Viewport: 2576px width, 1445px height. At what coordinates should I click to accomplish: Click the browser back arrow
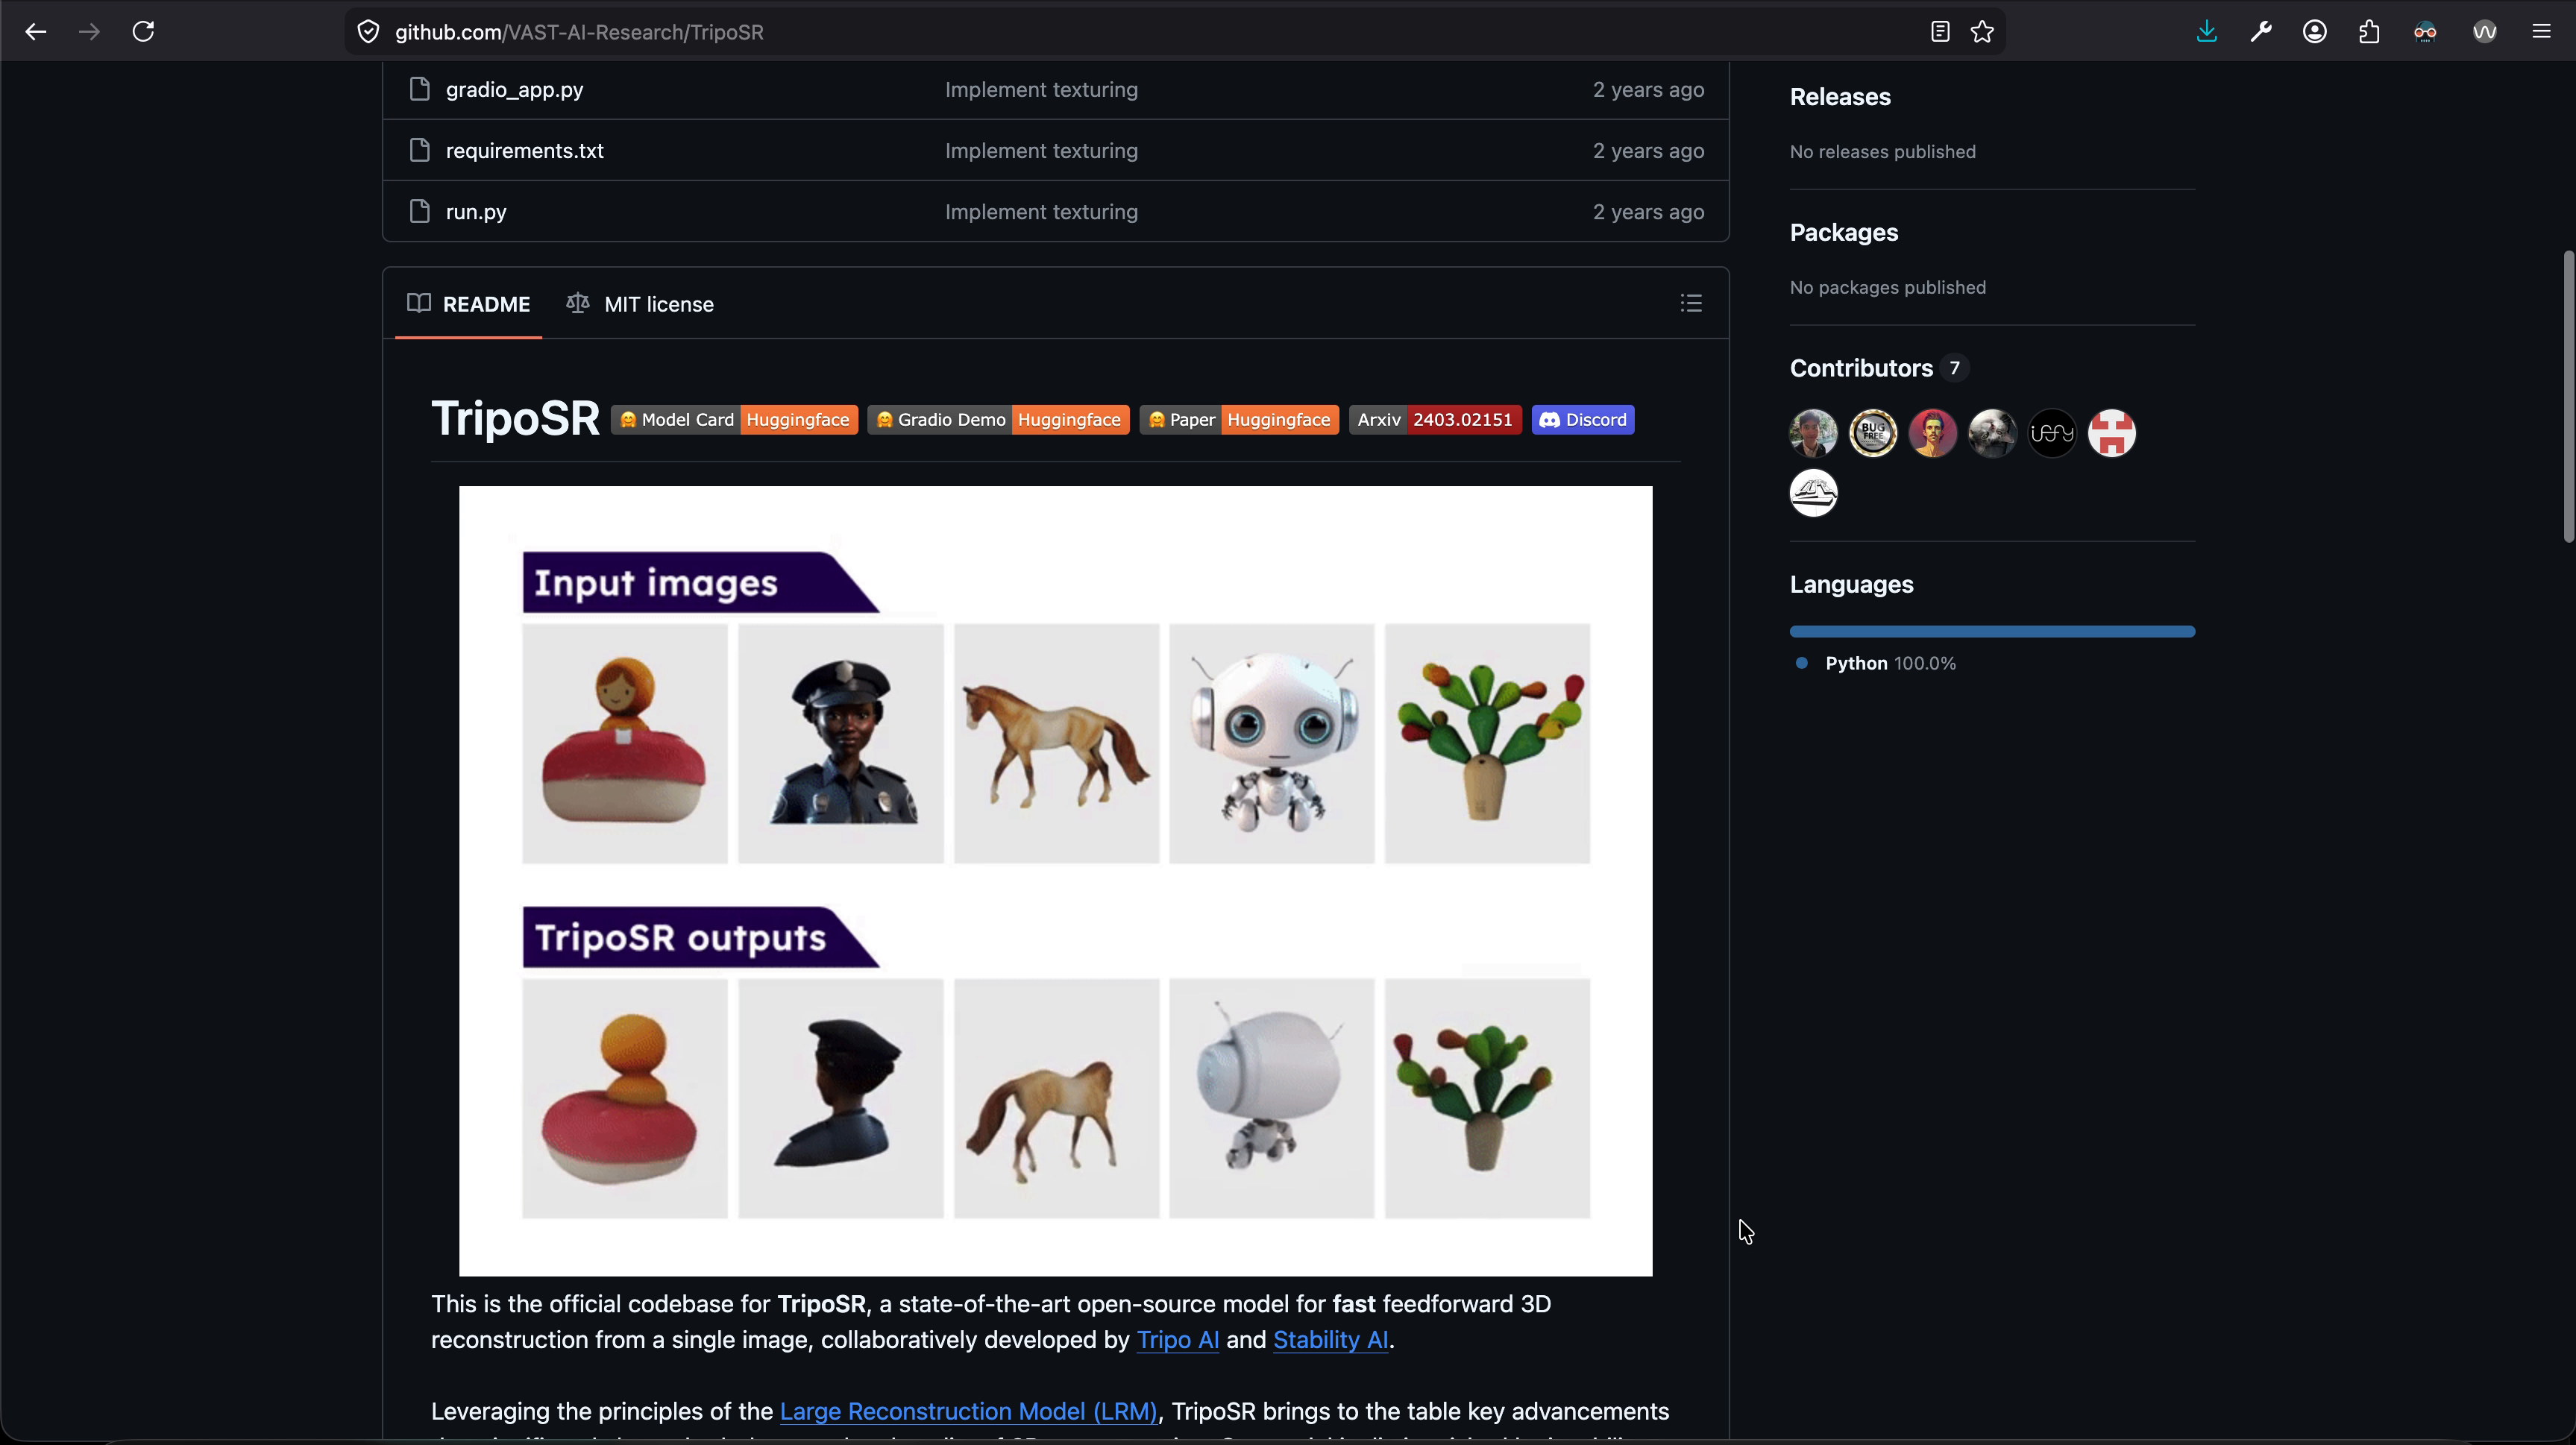click(36, 32)
